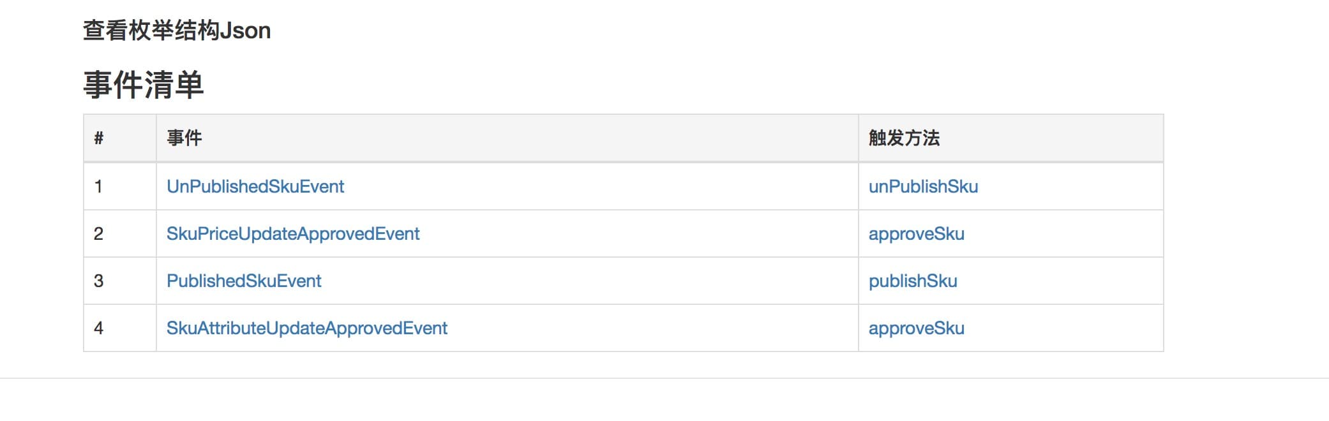Select row number 2 cell
This screenshot has width=1329, height=421.
coord(120,233)
